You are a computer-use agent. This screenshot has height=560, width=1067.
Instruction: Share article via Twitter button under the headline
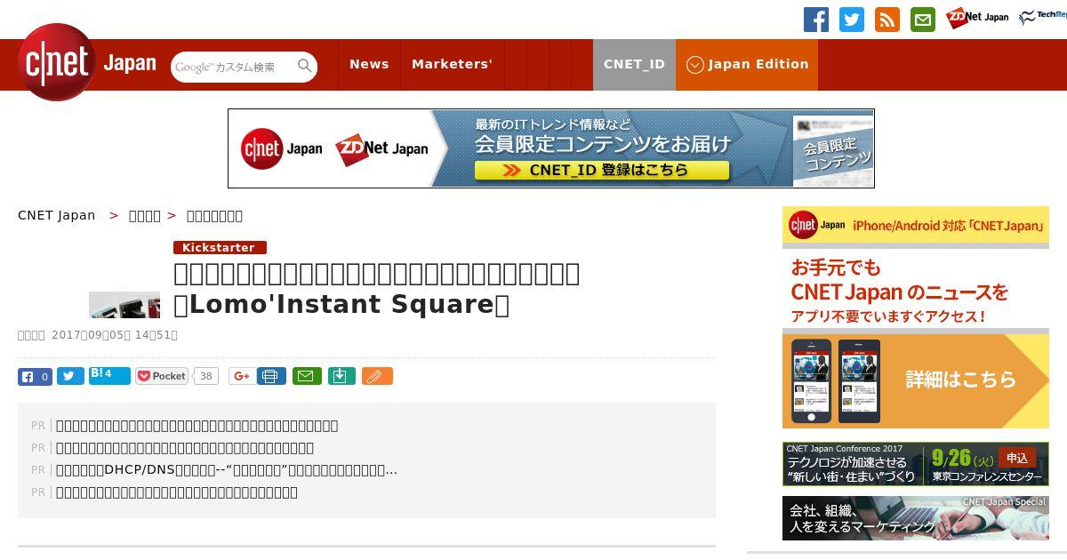[x=71, y=376]
